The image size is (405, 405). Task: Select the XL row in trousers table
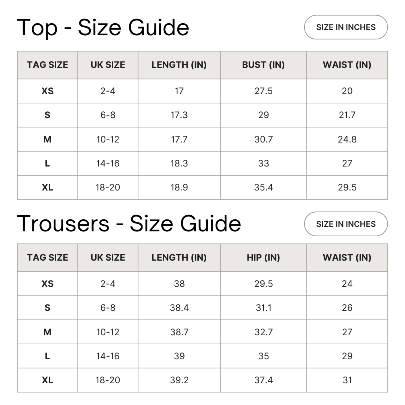click(48, 380)
